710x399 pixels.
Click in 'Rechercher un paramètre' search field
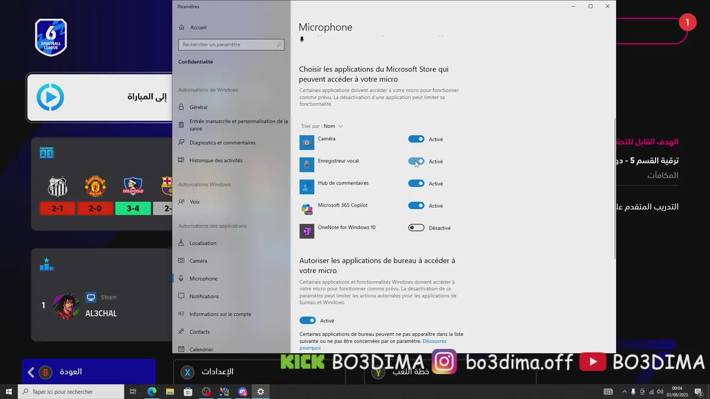click(x=231, y=44)
